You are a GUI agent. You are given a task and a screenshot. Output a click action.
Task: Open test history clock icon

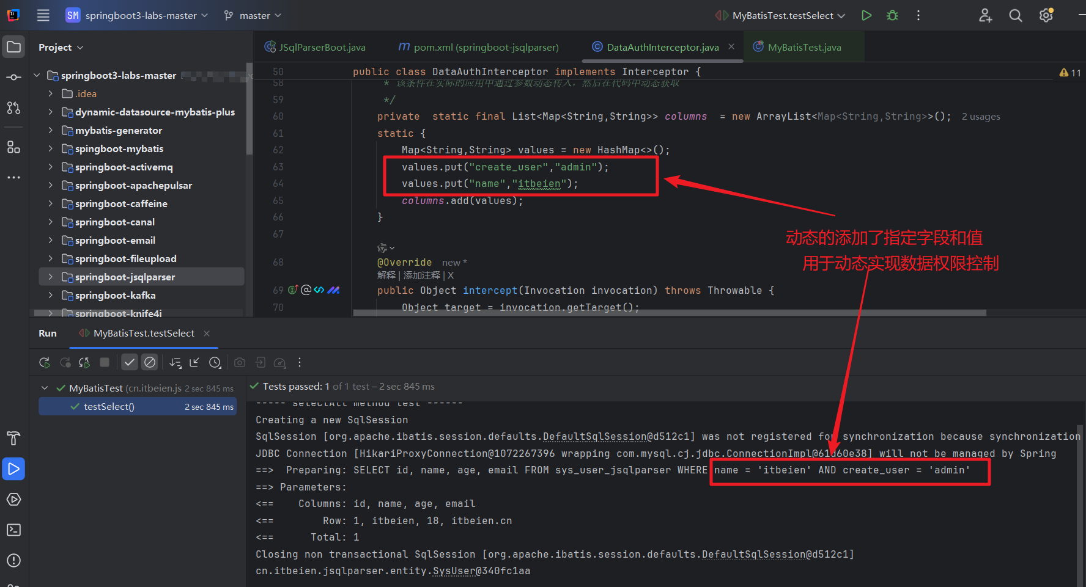(x=215, y=362)
